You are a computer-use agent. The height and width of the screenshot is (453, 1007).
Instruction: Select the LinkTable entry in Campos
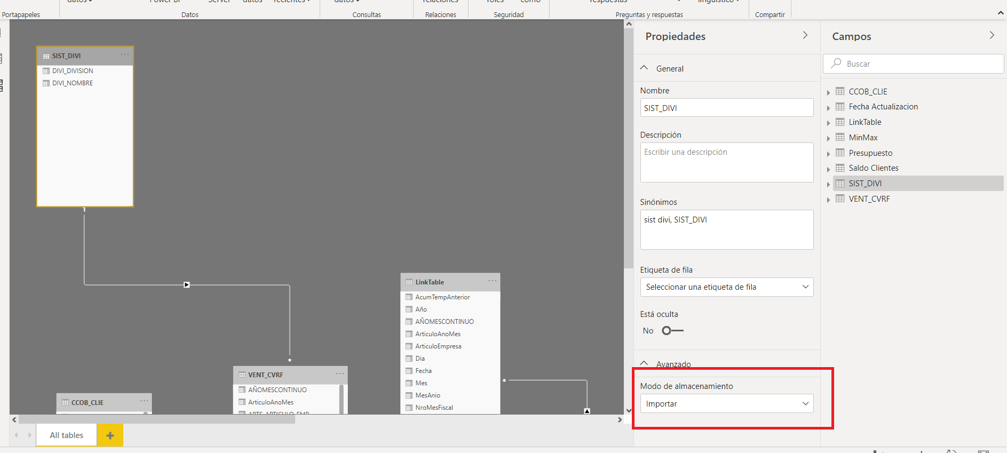[x=865, y=122]
